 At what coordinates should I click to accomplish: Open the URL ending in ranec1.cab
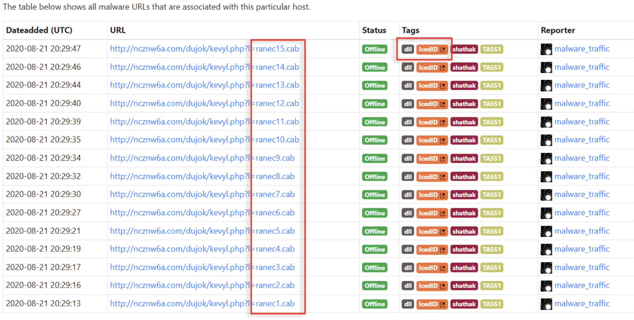[202, 304]
